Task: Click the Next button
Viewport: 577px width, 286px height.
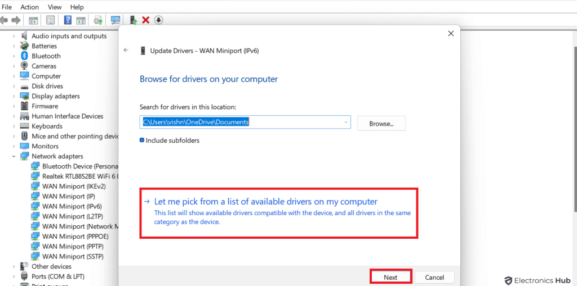Action: pyautogui.click(x=390, y=277)
